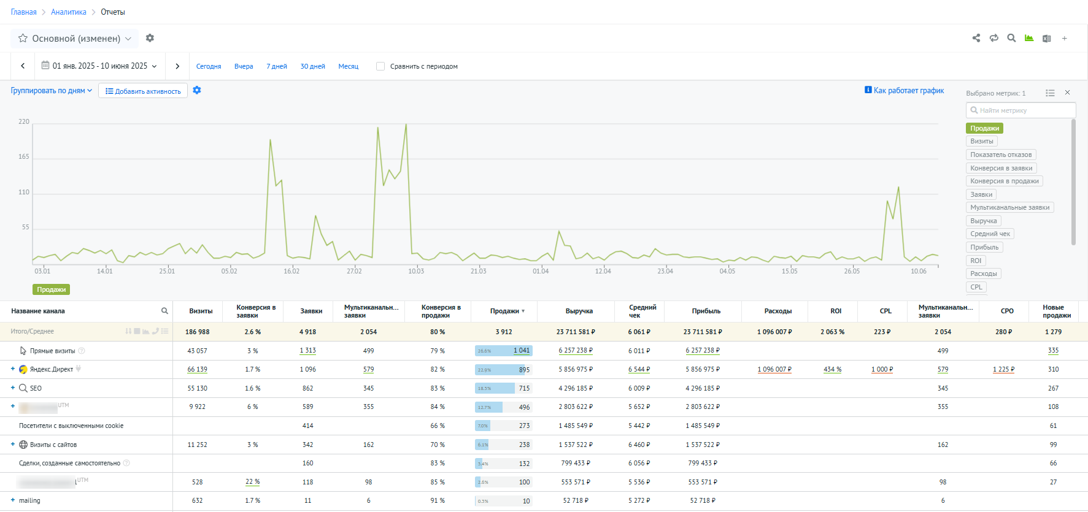Click the Найти метрику search field
The height and width of the screenshot is (512, 1088).
point(1020,110)
